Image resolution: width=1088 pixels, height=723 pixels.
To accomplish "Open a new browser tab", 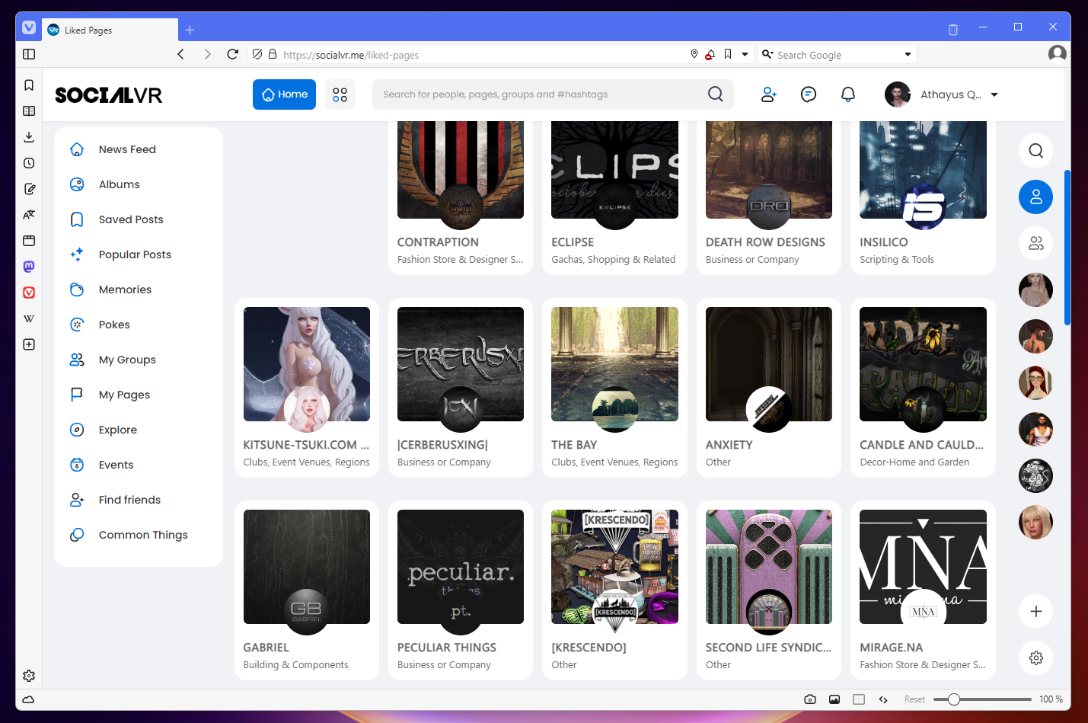I will [x=190, y=30].
